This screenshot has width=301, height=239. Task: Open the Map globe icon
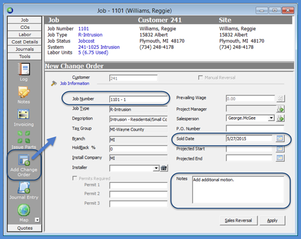pyautogui.click(x=24, y=210)
